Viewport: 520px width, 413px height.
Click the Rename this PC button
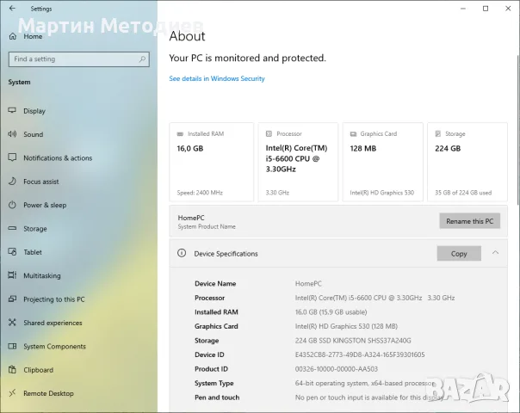coord(469,221)
